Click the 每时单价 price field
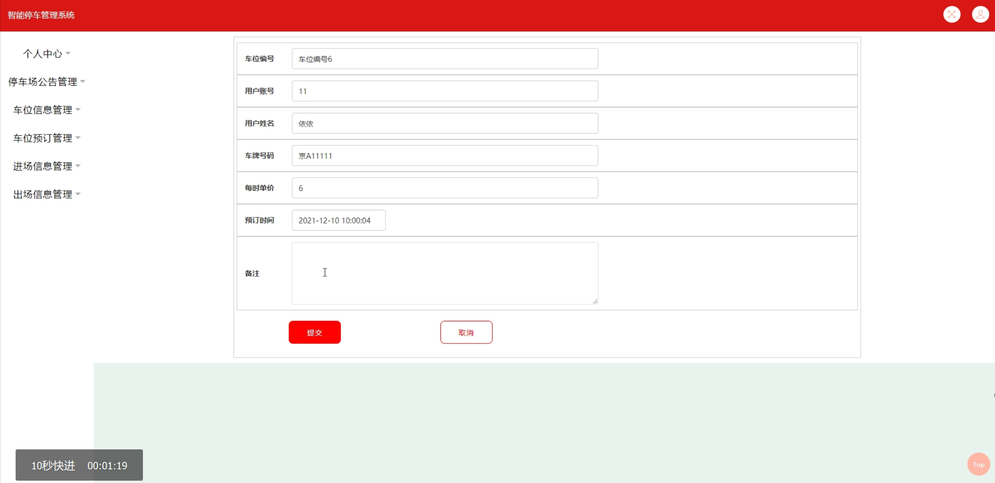Viewport: 995px width, 483px height. pos(444,188)
